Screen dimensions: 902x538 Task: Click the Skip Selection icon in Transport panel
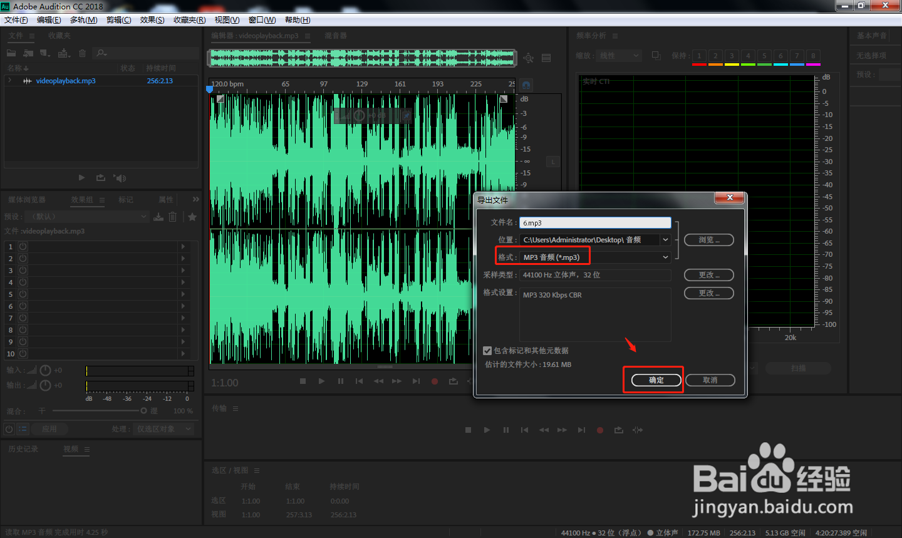pos(638,430)
